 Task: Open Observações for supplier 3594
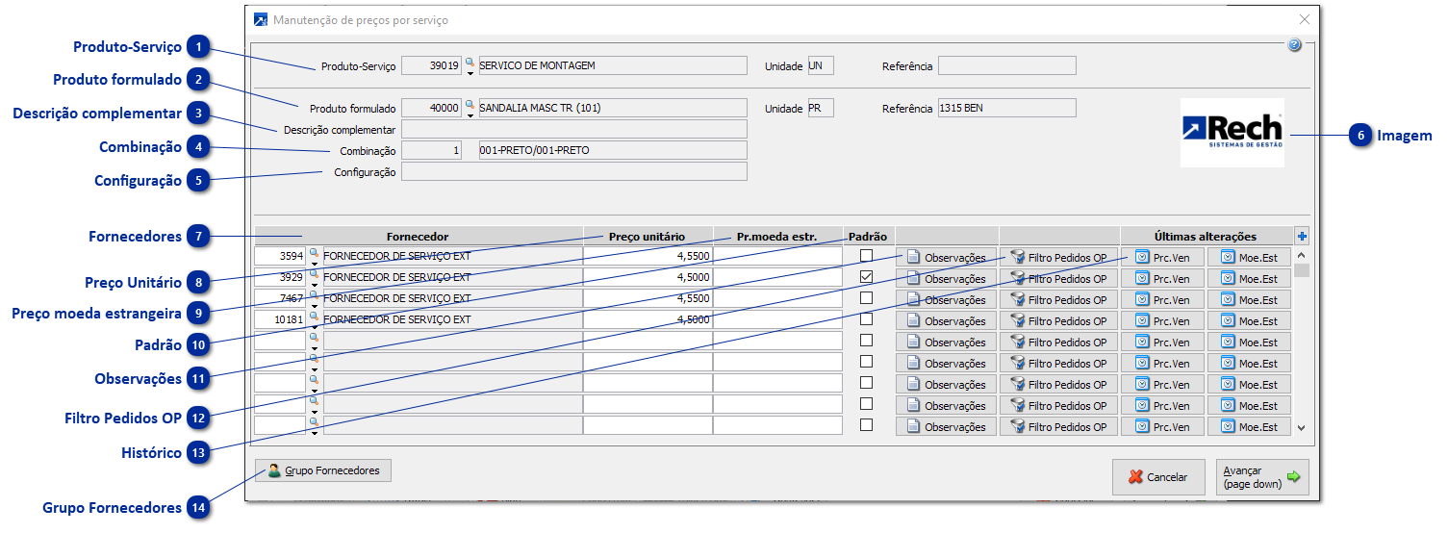tap(946, 258)
